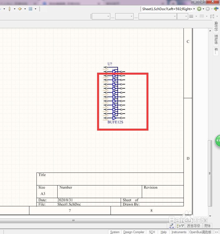Viewport: 220px width, 234px height.
Task: Open the Design Compiler panel button
Action: [x=134, y=232]
